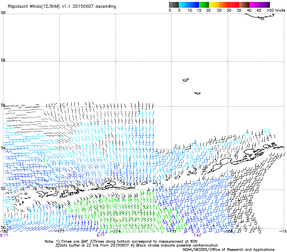Click the longitude label -180
The image size is (287, 252).
pos(4,231)
